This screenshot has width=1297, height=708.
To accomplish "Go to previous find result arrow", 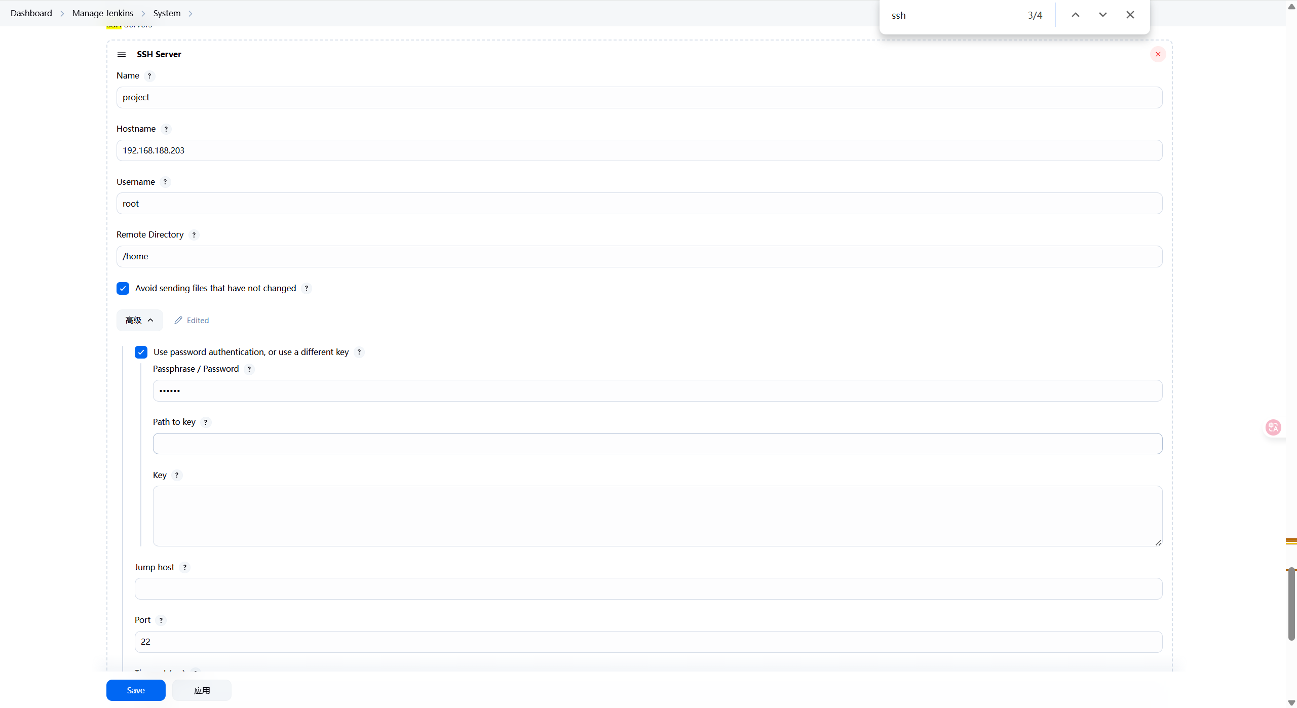I will (1076, 15).
